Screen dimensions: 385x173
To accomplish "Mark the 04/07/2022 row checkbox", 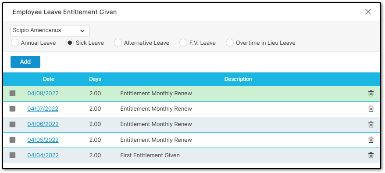I will (13, 108).
